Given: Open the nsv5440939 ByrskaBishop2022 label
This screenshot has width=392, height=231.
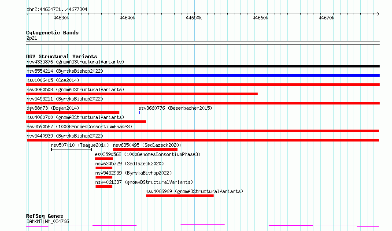Looking at the screenshot, I should (65, 136).
